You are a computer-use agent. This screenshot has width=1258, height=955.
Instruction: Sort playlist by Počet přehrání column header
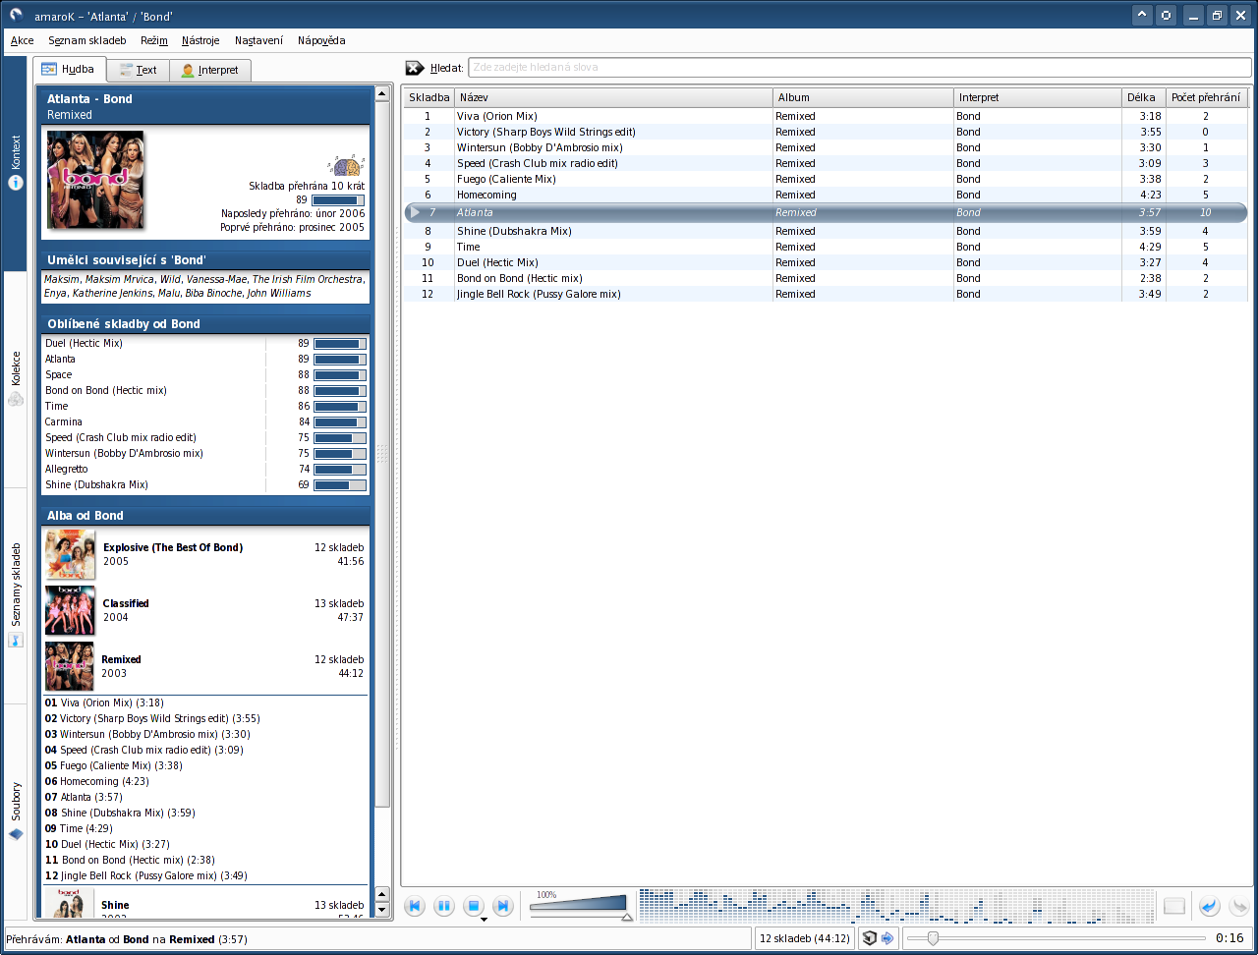point(1206,97)
